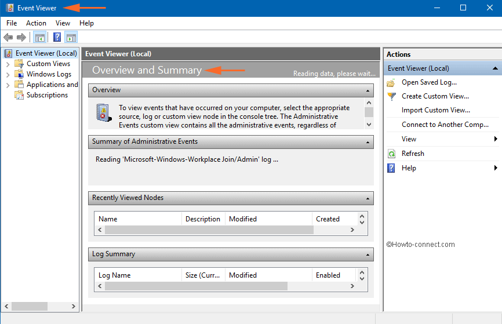Click the Windows Logs folder icon
The width and height of the screenshot is (502, 324).
(19, 74)
